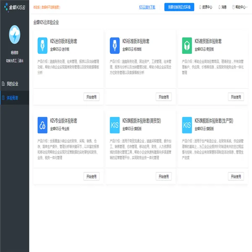Open the KIS专业版体验账套 cloud gear icon

tap(42, 125)
